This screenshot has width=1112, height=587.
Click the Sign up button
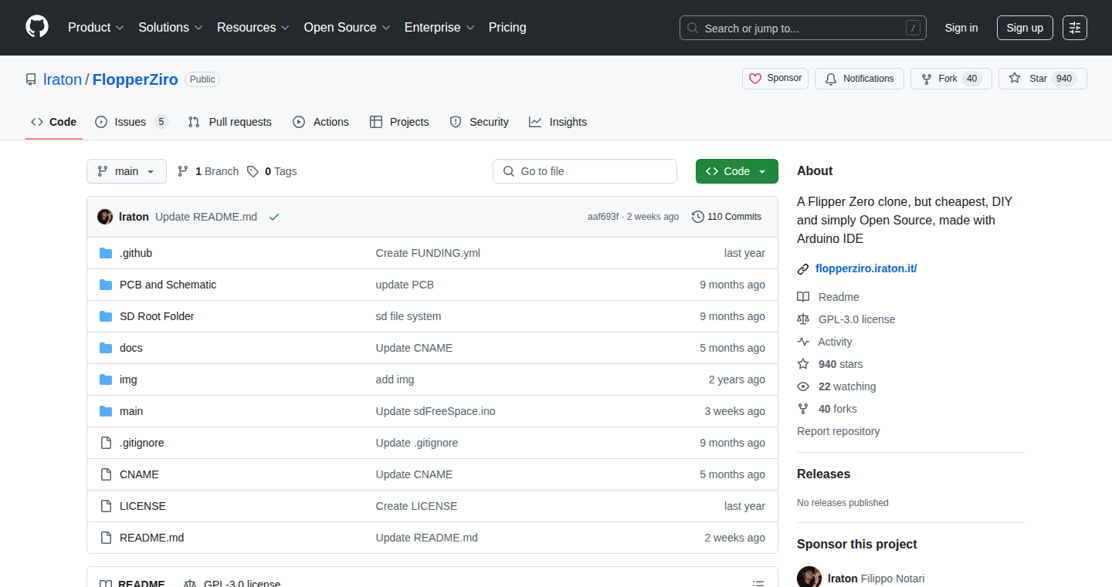[1025, 28]
